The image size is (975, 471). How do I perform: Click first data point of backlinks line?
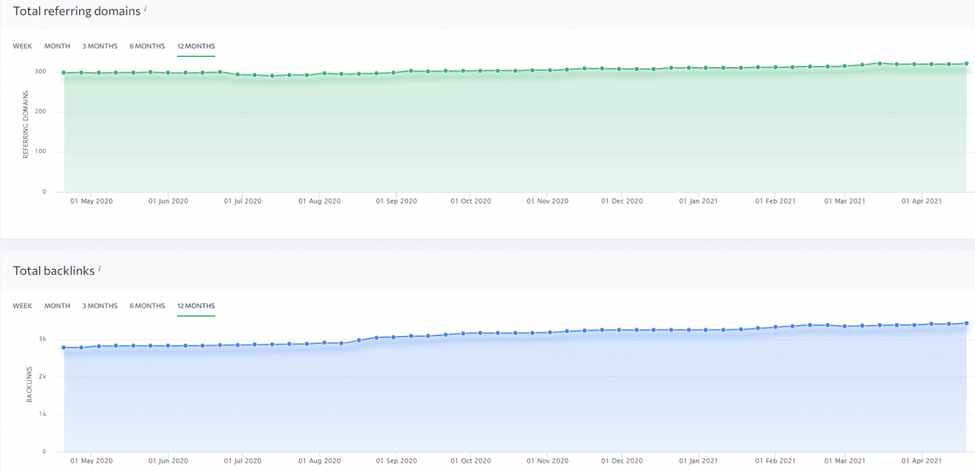[64, 347]
